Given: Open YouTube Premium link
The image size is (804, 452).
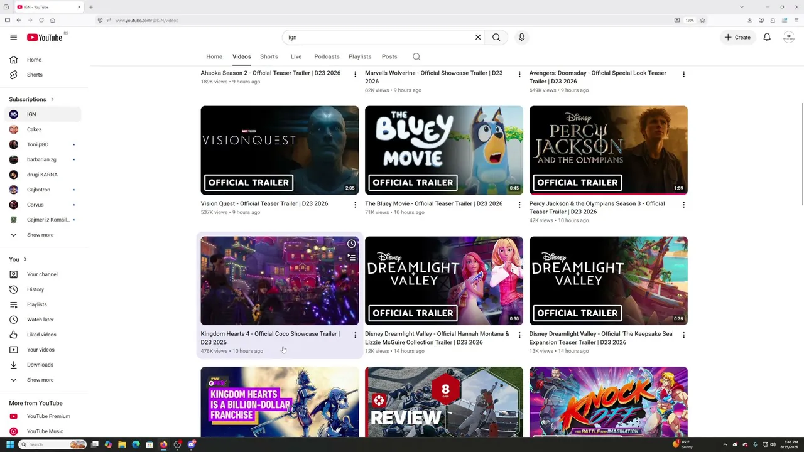Looking at the screenshot, I should pyautogui.click(x=44, y=416).
